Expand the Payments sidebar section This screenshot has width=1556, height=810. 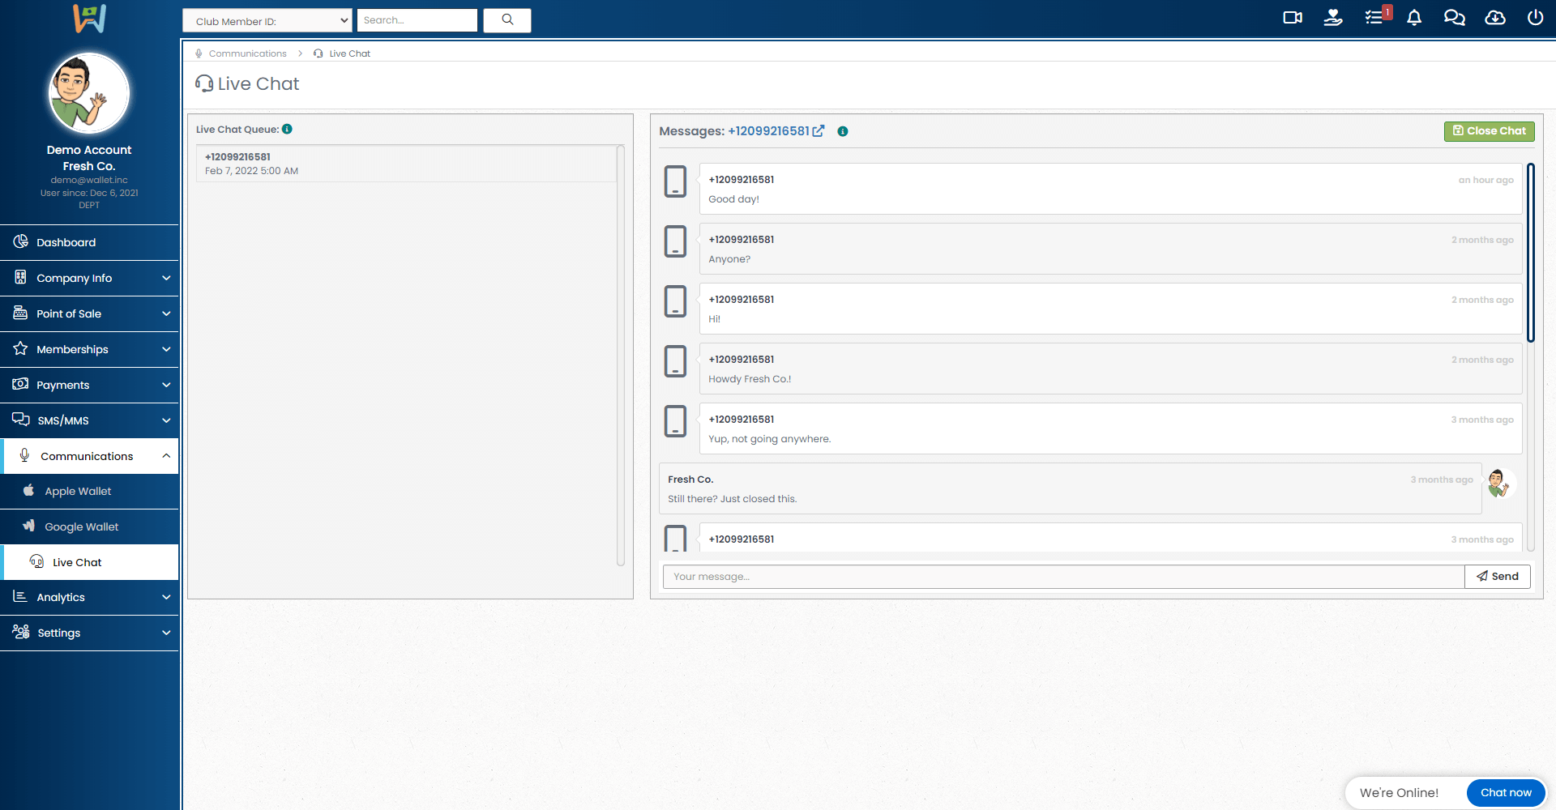tap(89, 385)
